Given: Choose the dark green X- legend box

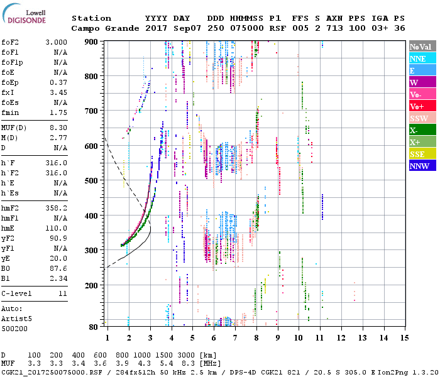Looking at the screenshot, I should tap(422, 130).
